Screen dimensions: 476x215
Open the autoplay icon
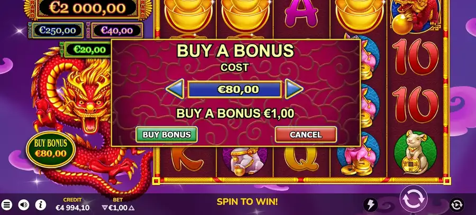(x=457, y=205)
